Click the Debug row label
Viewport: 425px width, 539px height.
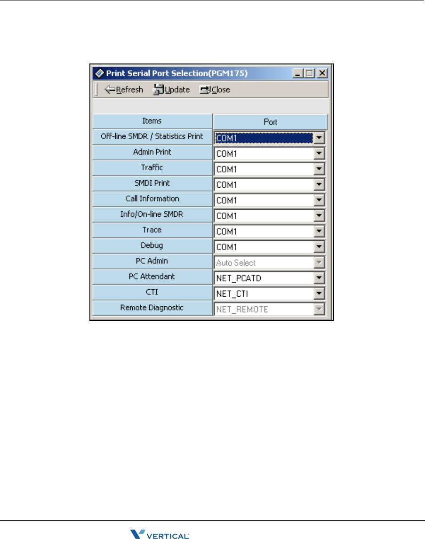click(x=152, y=246)
